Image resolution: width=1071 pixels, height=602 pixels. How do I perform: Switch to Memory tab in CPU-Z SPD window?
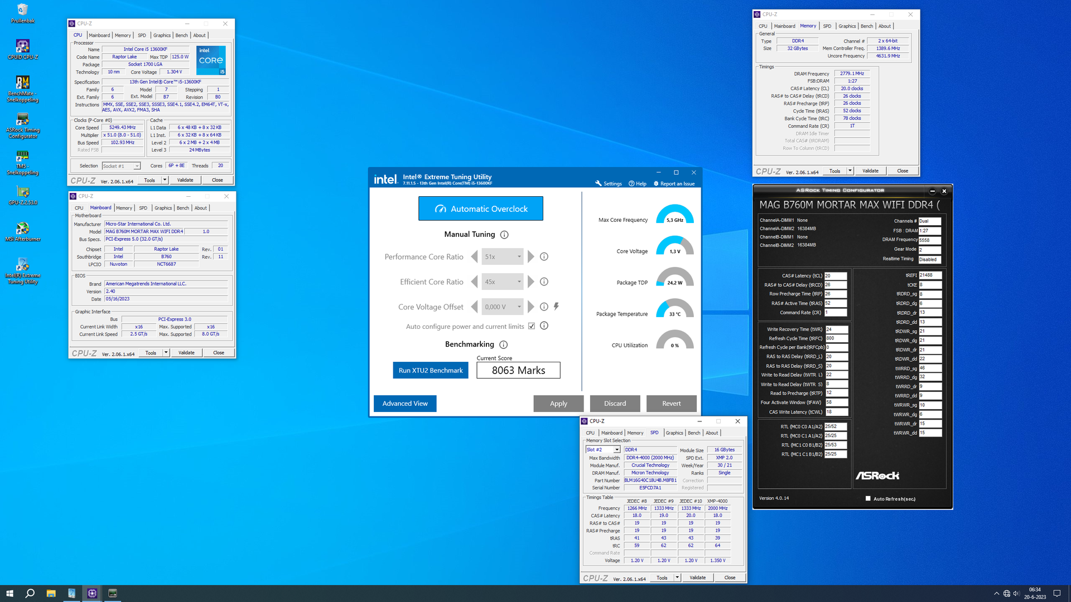click(x=635, y=433)
